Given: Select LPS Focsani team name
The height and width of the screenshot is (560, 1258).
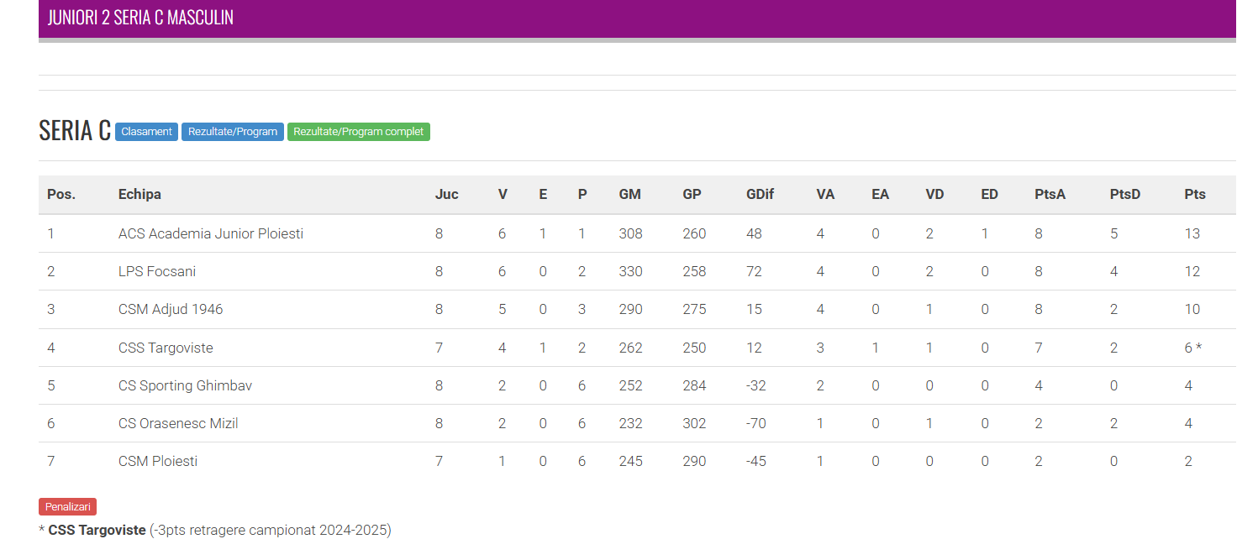Looking at the screenshot, I should pos(157,271).
